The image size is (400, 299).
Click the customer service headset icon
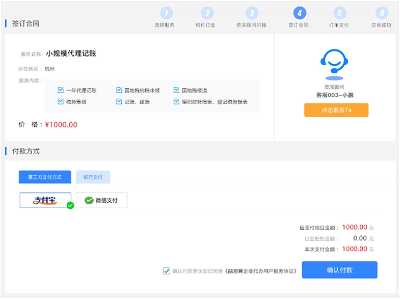pyautogui.click(x=334, y=64)
